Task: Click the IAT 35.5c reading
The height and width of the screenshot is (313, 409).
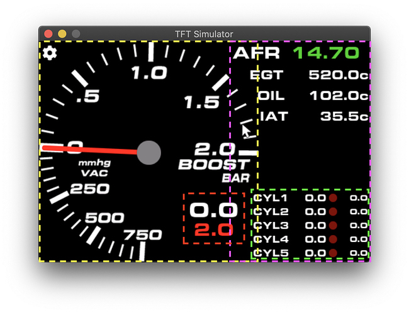Action: 344,116
